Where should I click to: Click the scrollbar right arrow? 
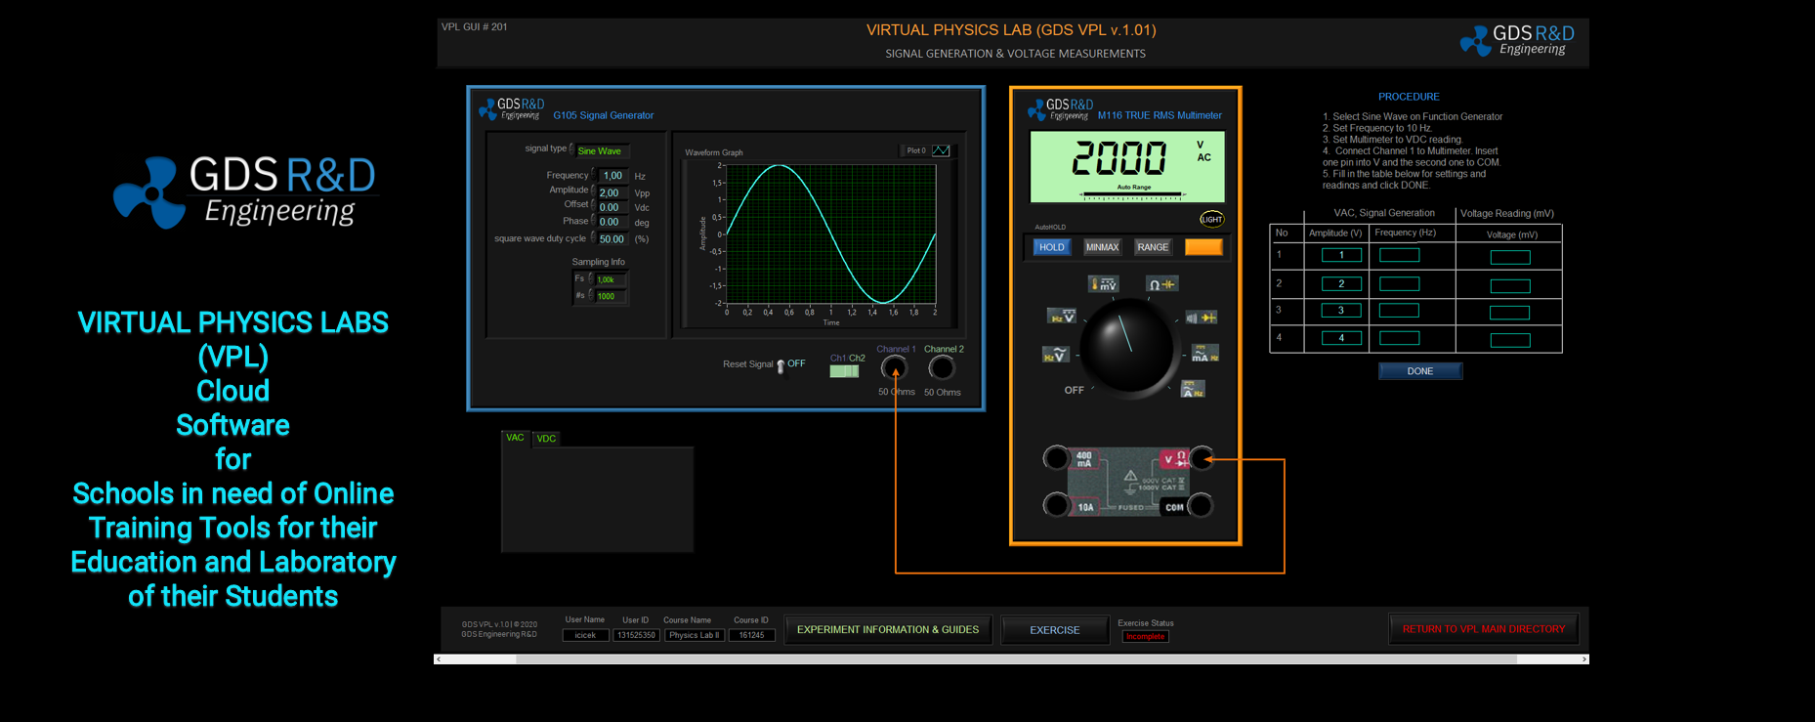click(1583, 659)
